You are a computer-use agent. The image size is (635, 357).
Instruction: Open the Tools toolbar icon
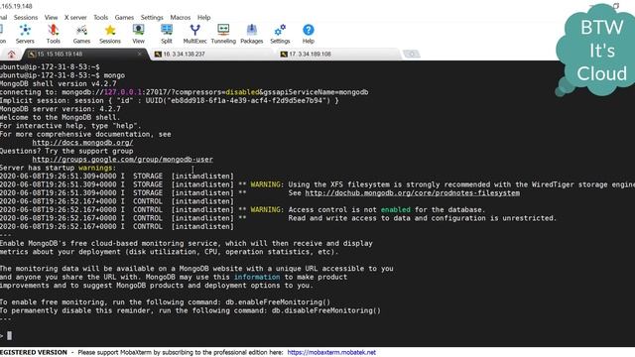click(53, 34)
